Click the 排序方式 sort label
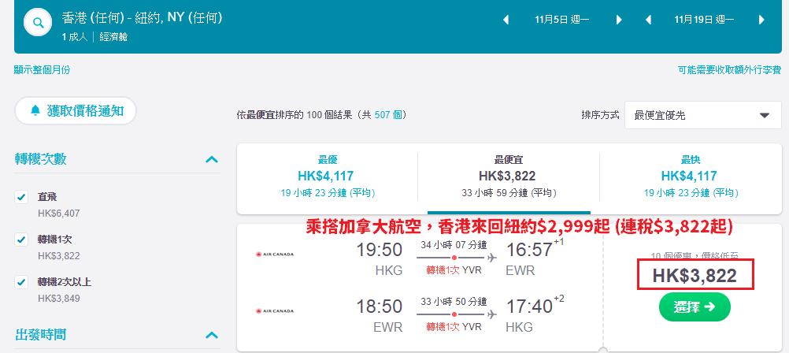789x353 pixels. pyautogui.click(x=600, y=115)
